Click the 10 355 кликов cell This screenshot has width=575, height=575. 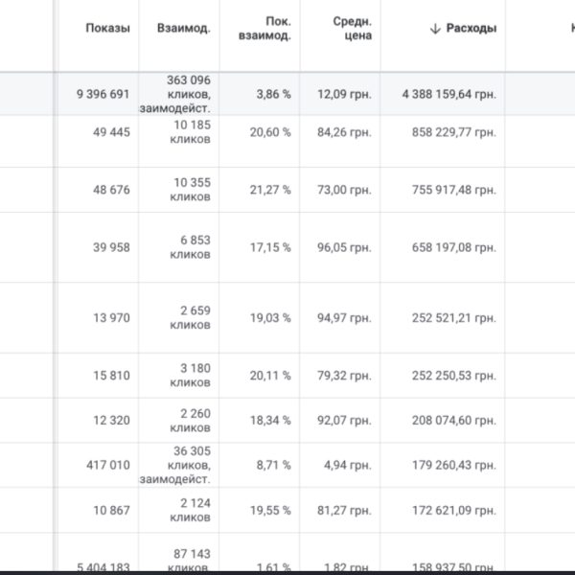(x=192, y=190)
